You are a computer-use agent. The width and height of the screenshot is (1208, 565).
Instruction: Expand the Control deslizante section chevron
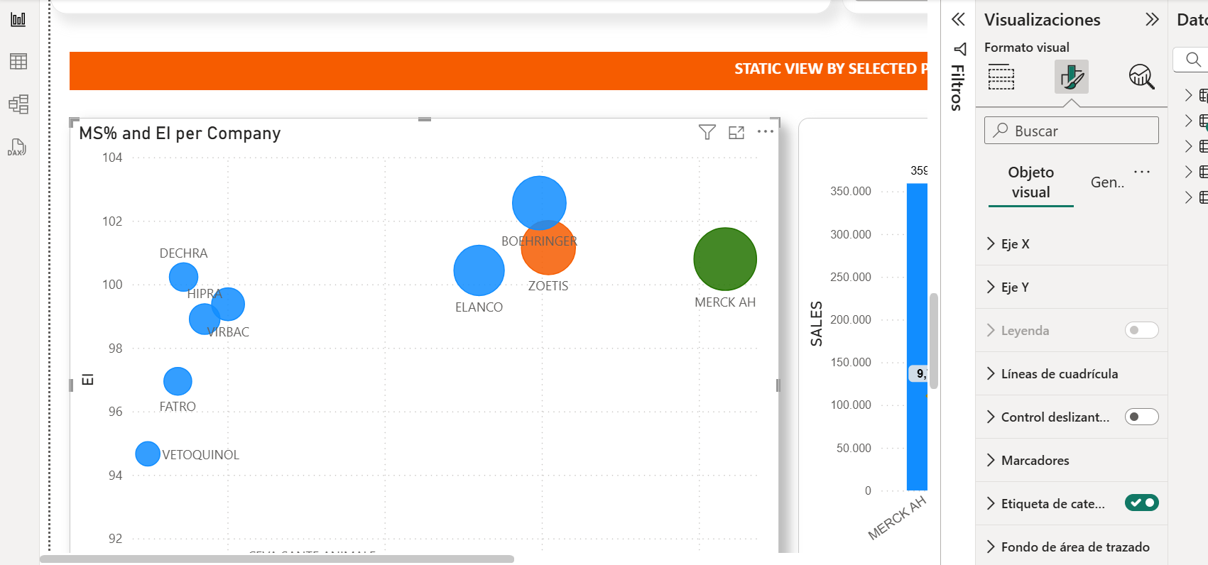991,417
